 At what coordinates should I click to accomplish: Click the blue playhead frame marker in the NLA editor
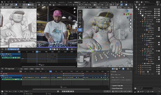(x=37, y=52)
